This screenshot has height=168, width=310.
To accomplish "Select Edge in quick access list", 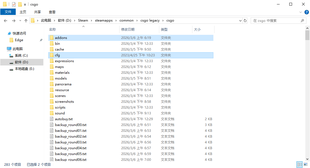I will (x=19, y=40).
